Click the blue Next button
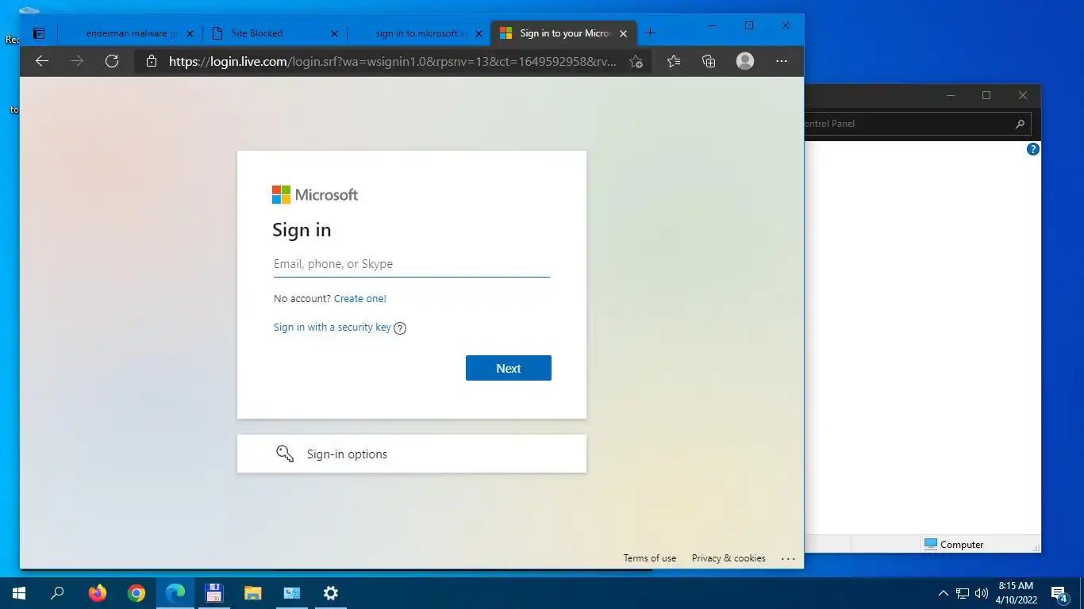 [509, 368]
